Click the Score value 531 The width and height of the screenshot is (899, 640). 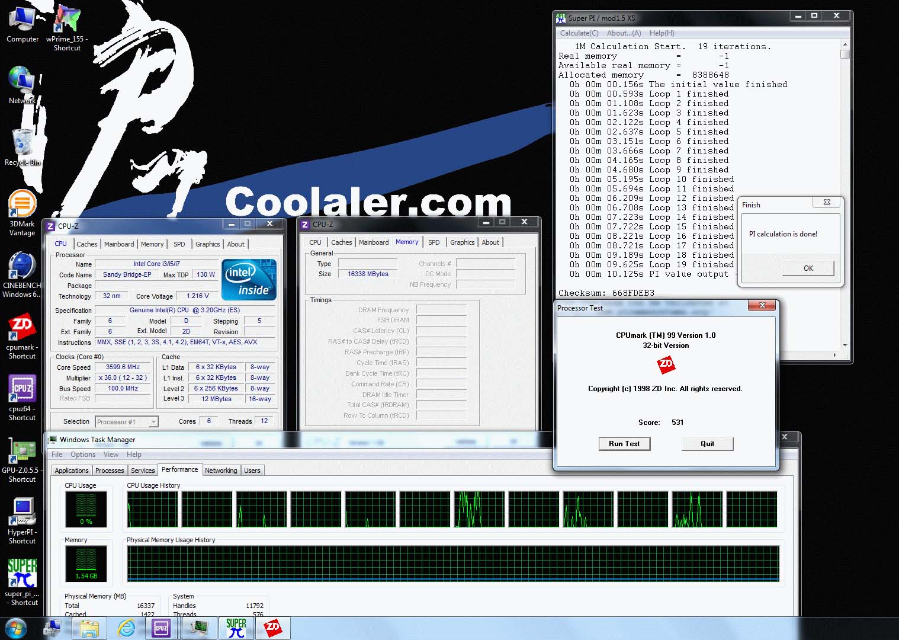click(x=678, y=423)
